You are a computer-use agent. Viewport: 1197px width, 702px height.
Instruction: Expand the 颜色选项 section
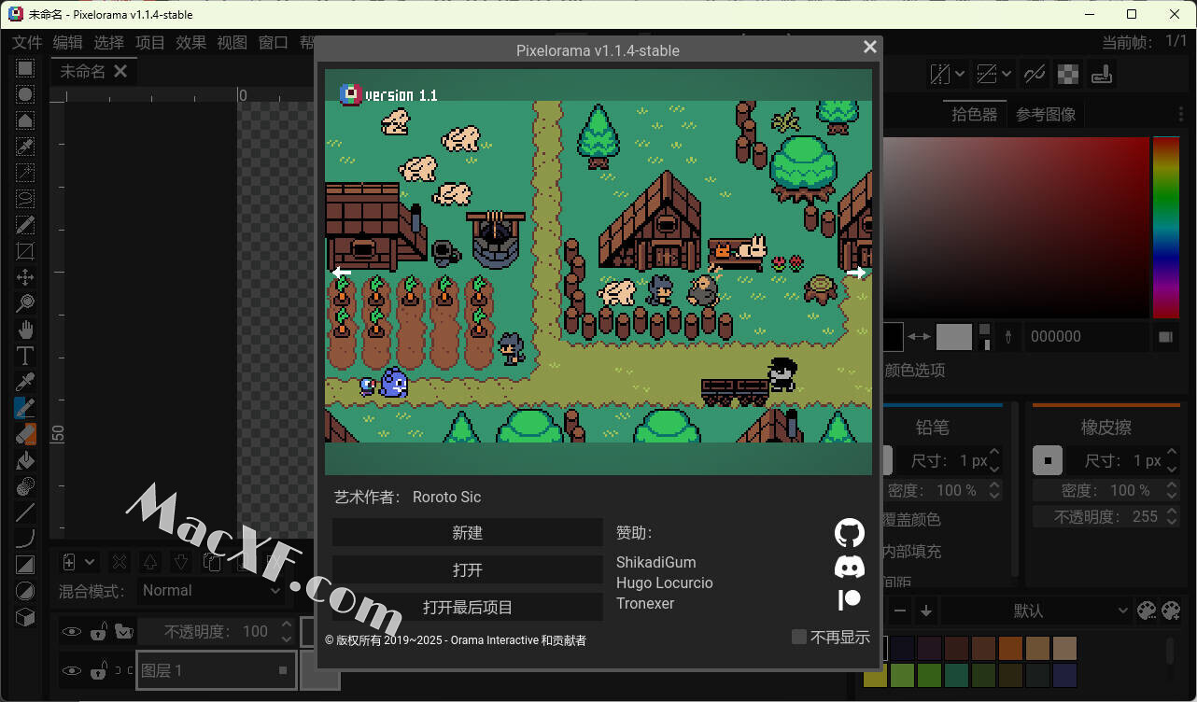915,371
